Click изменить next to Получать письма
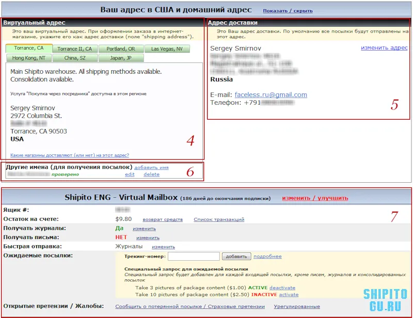The width and height of the screenshot is (413, 318). click(148, 237)
